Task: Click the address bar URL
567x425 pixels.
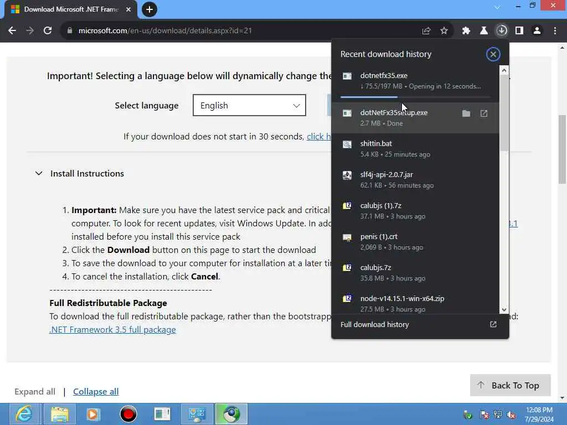Action: pyautogui.click(x=165, y=31)
